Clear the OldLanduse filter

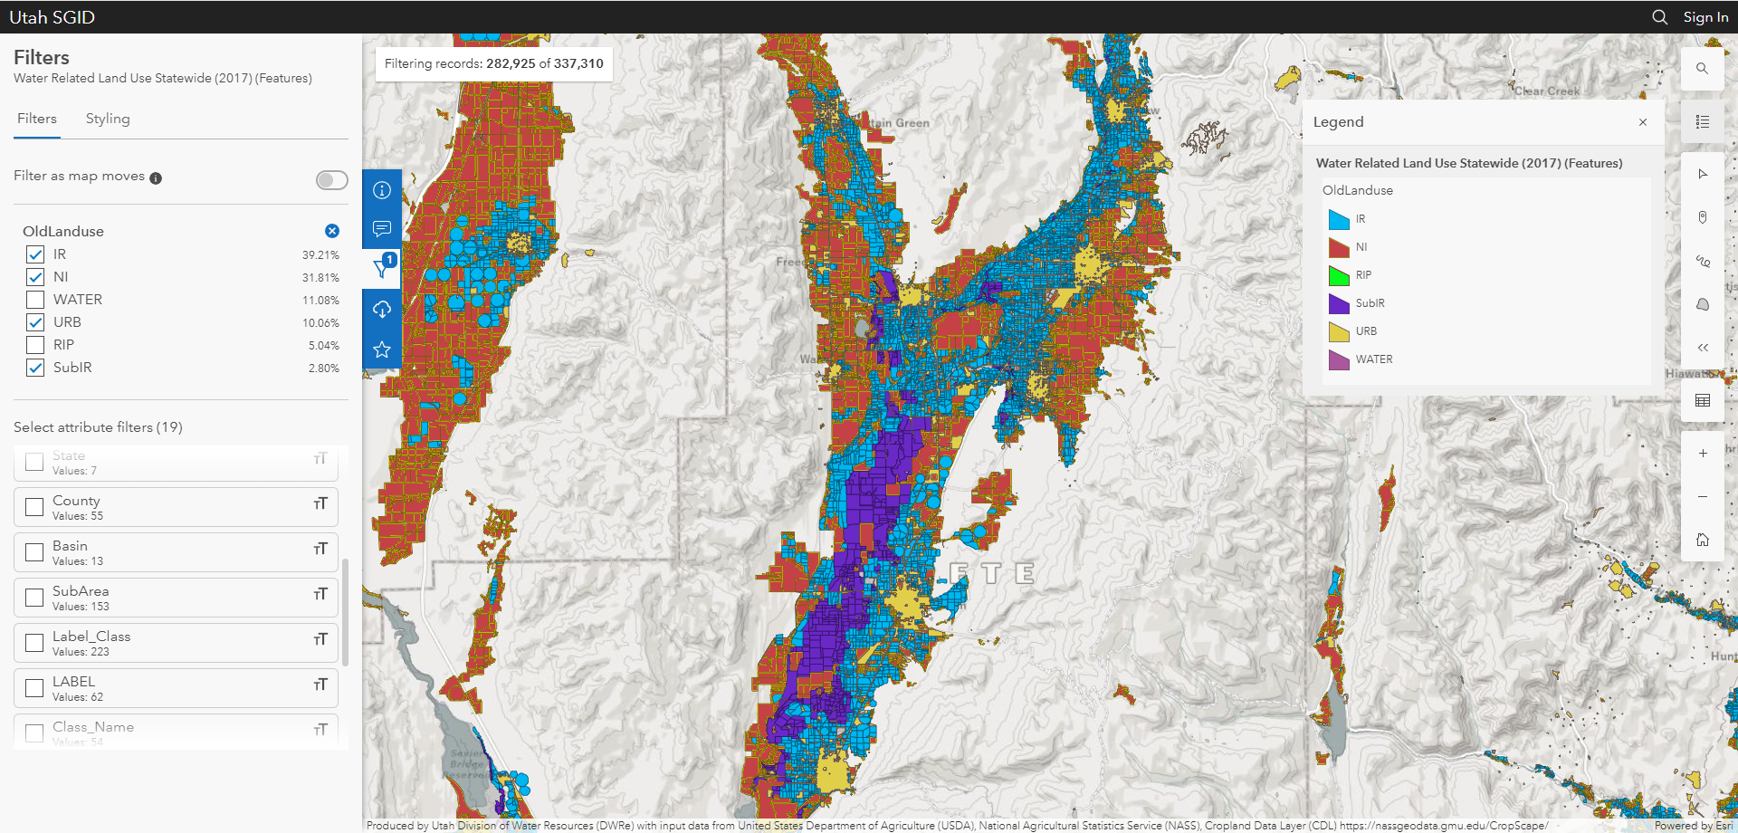point(332,231)
